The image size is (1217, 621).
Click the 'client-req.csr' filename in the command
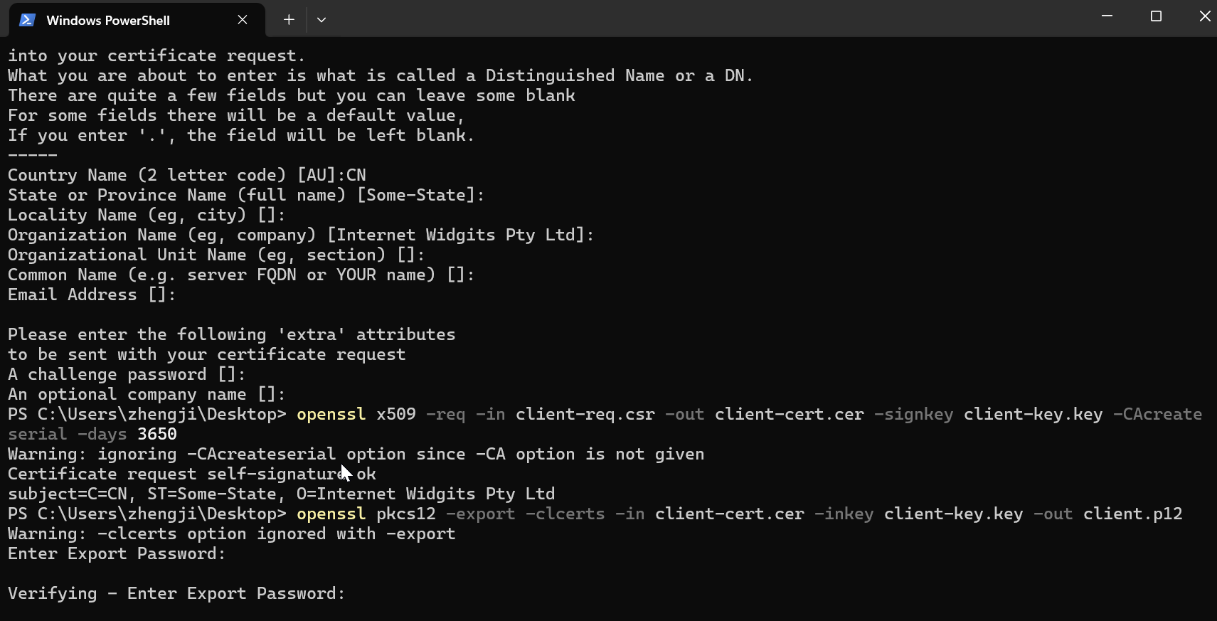tap(585, 414)
